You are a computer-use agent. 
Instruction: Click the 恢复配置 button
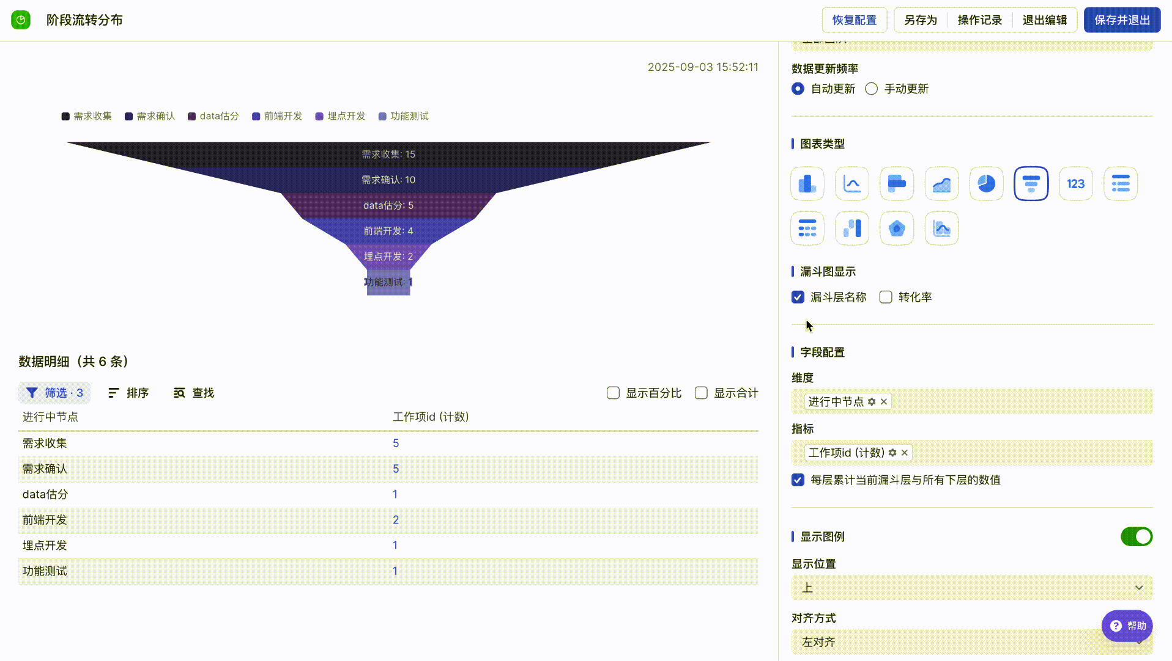click(x=854, y=20)
